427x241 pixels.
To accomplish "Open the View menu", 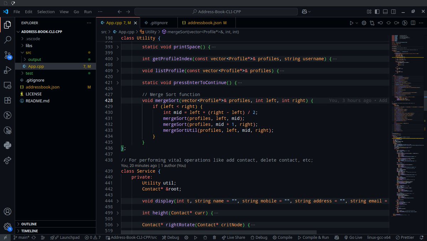I will point(64,12).
